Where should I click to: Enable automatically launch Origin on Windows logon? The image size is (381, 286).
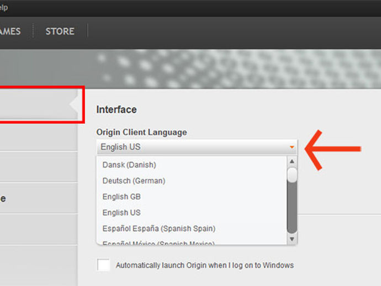[x=103, y=264]
